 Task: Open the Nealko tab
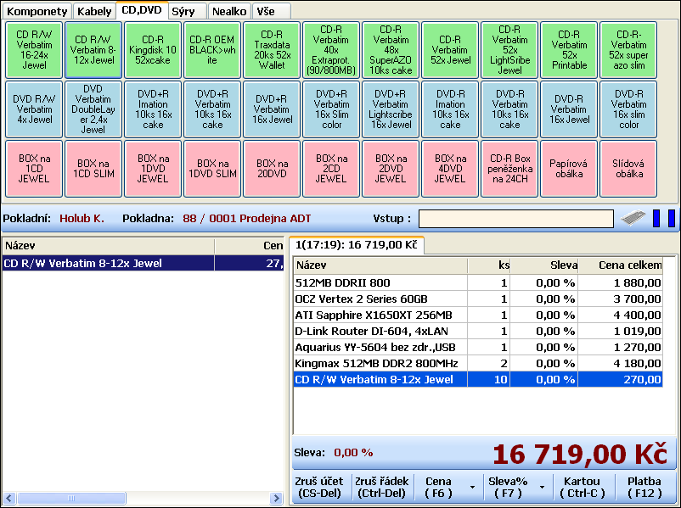(229, 11)
